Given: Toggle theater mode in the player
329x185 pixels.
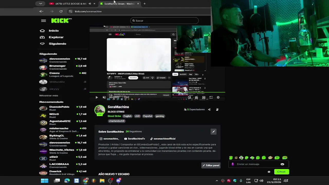Looking at the screenshot, I should tap(204, 97).
